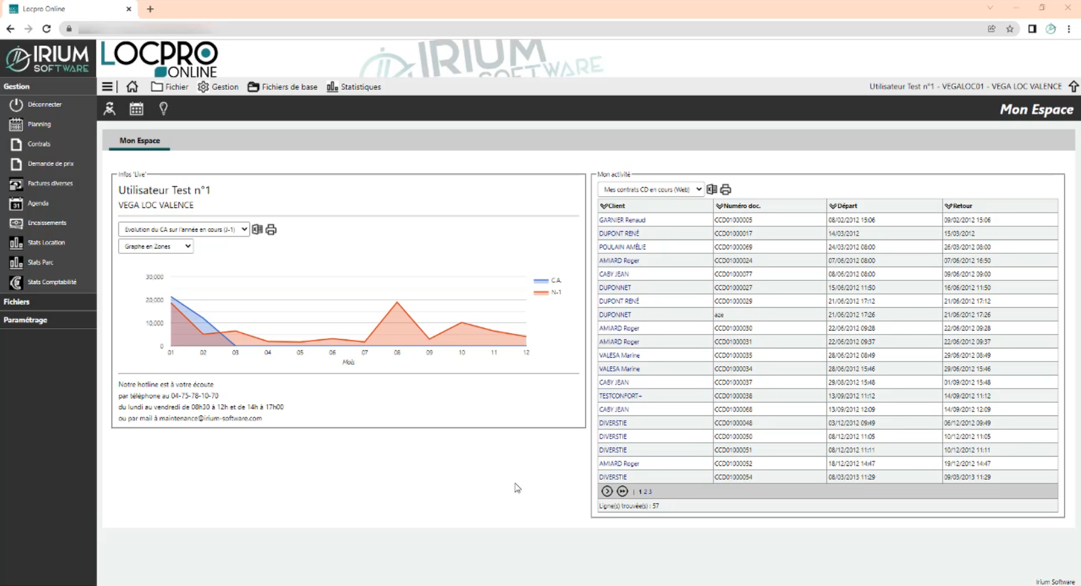Go to page 2 of results
Screen dimensions: 1081x586
[x=645, y=492]
